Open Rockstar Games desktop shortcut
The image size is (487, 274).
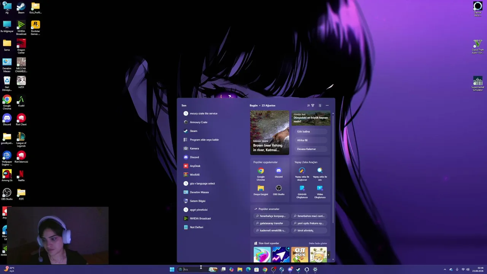pos(35,28)
